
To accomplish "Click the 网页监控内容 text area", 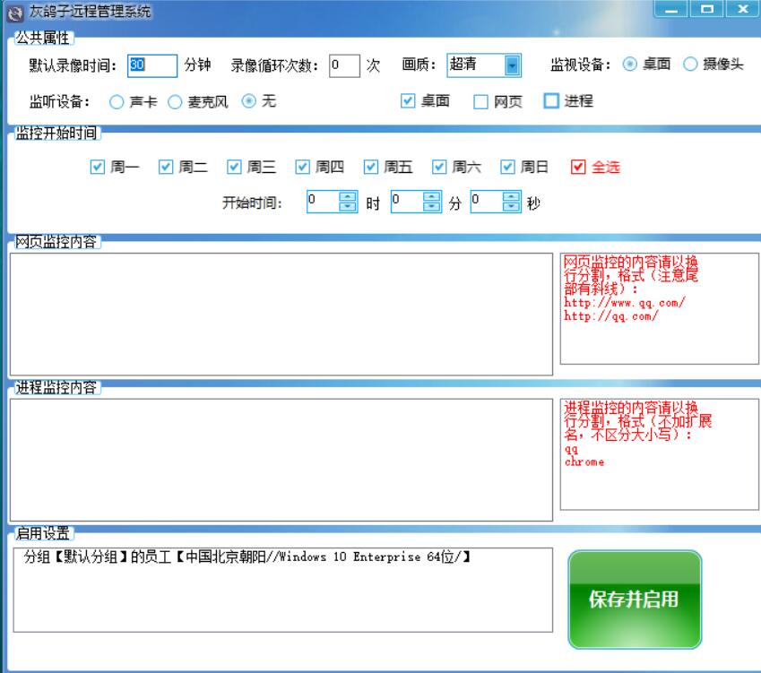I will (281, 314).
